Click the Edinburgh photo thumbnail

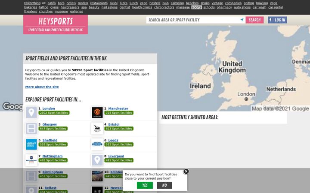point(97,176)
